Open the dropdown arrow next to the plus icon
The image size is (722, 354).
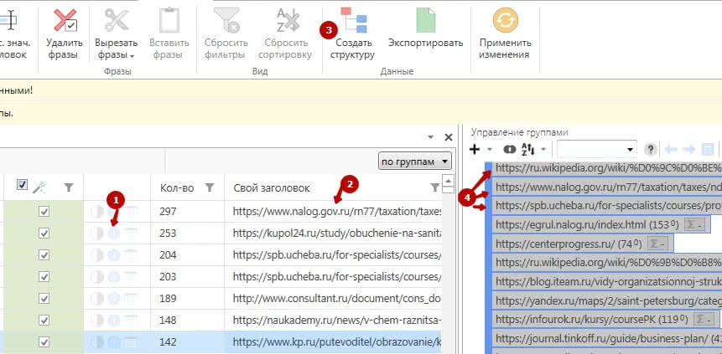(490, 150)
